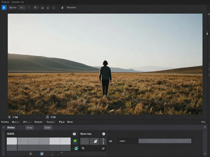Viewport: 210px width, 157px height.
Task: Pick the second swatch in the top swatch row
Action: tap(23, 141)
